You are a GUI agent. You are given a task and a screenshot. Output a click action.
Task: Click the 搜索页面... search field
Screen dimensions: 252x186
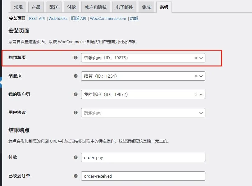(143, 113)
